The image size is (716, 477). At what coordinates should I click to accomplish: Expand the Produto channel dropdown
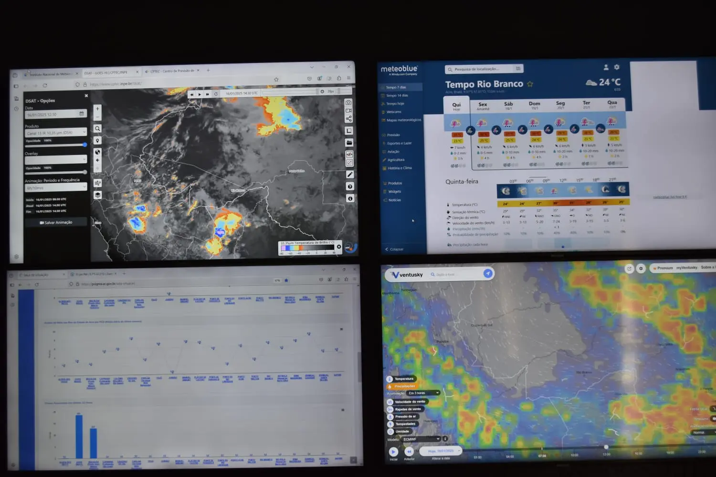[x=56, y=133]
